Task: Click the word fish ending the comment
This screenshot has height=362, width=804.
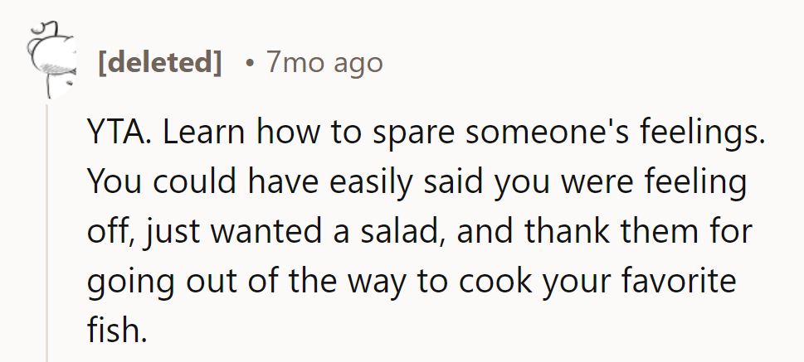Action: tap(116, 331)
